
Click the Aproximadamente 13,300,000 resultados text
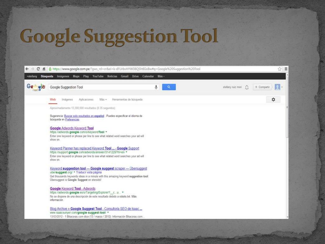(x=83, y=108)
